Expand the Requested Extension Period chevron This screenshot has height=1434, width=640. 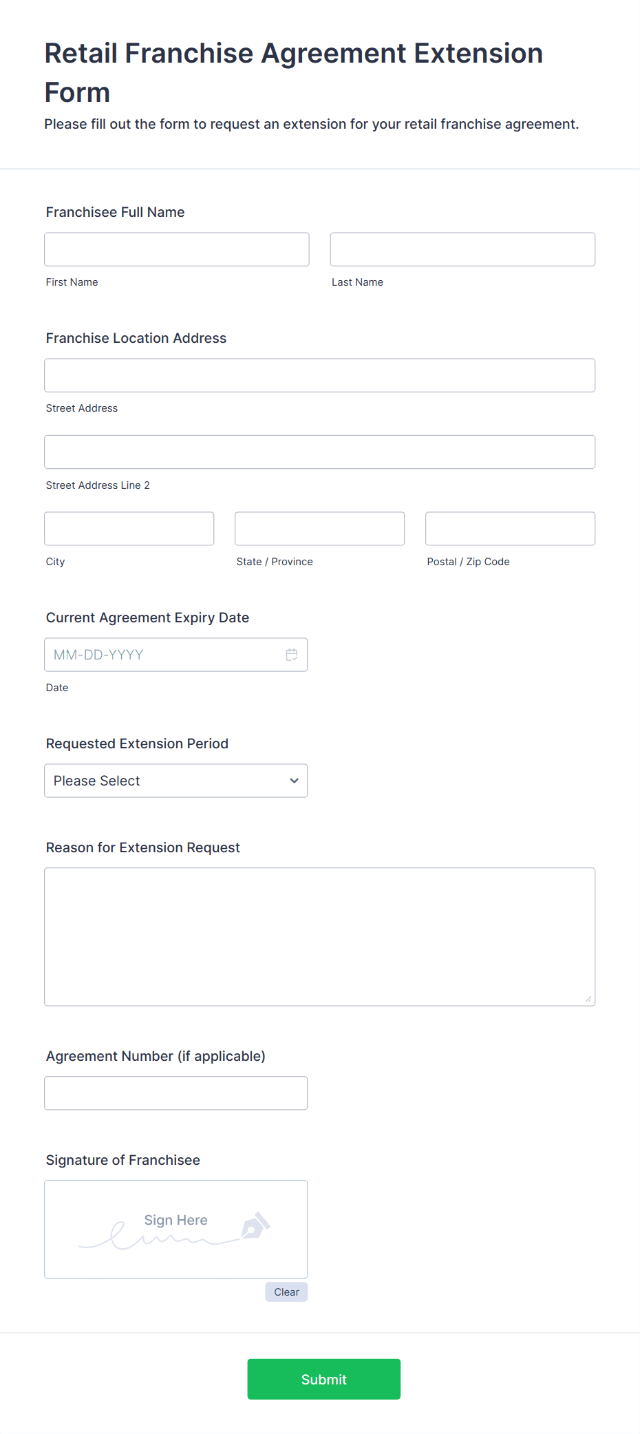click(294, 781)
